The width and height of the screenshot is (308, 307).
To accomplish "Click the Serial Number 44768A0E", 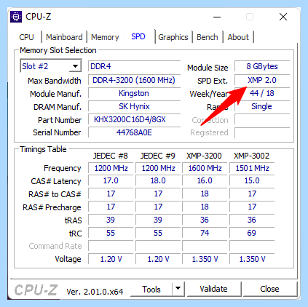I will click(134, 132).
